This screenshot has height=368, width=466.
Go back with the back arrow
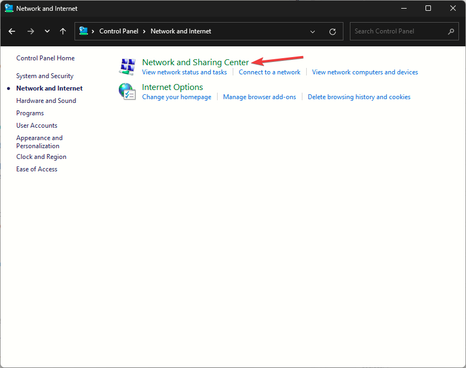(12, 31)
